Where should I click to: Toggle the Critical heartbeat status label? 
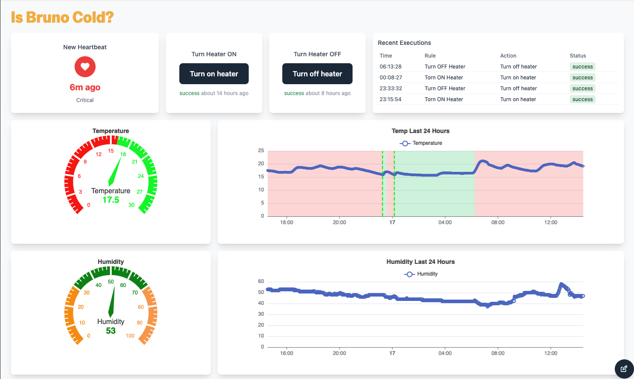tap(85, 100)
